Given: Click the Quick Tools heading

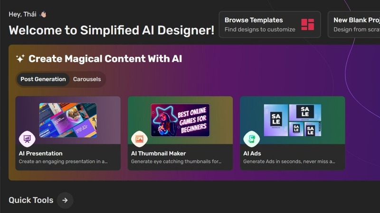Looking at the screenshot, I should 31,200.
